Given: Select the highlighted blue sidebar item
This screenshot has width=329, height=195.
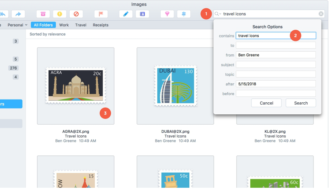Looking at the screenshot, I should click(11, 104).
